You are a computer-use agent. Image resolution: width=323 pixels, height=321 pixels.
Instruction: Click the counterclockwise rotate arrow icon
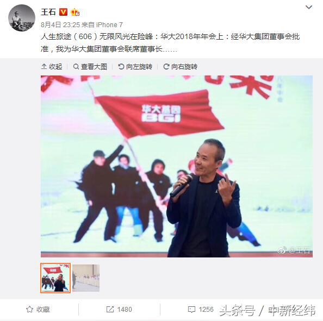click(x=121, y=66)
